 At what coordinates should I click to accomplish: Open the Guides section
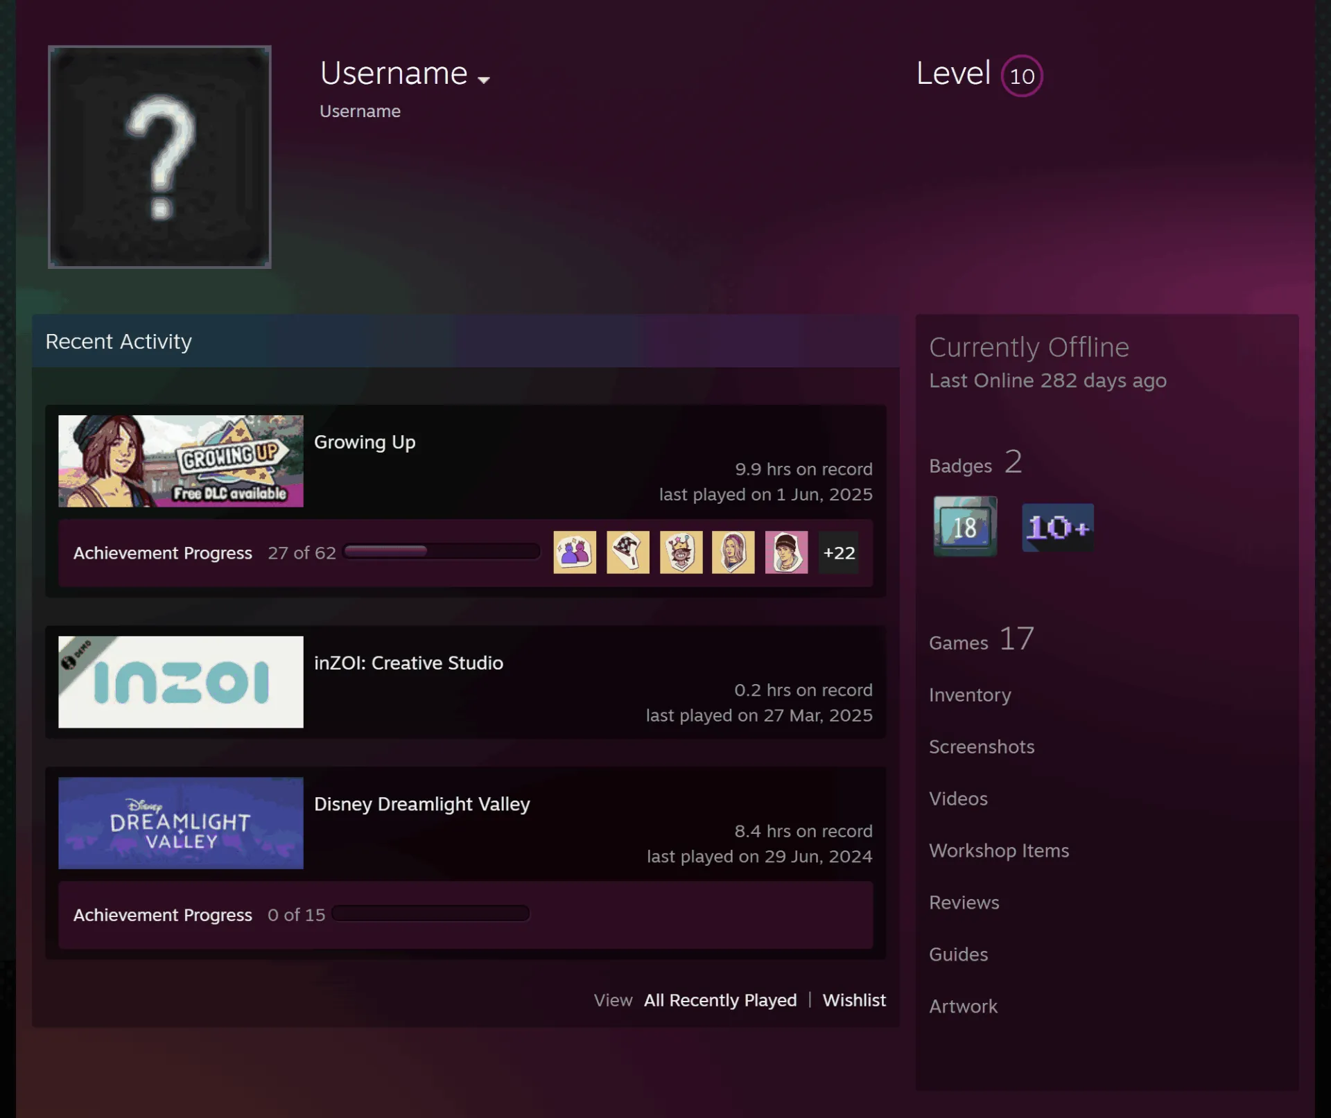click(x=958, y=955)
